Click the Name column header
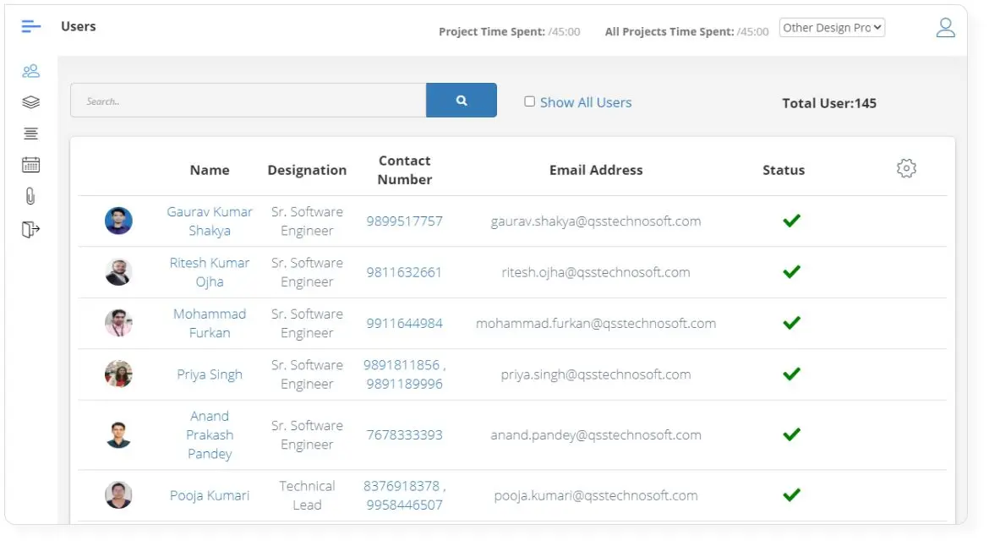Image resolution: width=989 pixels, height=546 pixels. pyautogui.click(x=210, y=170)
